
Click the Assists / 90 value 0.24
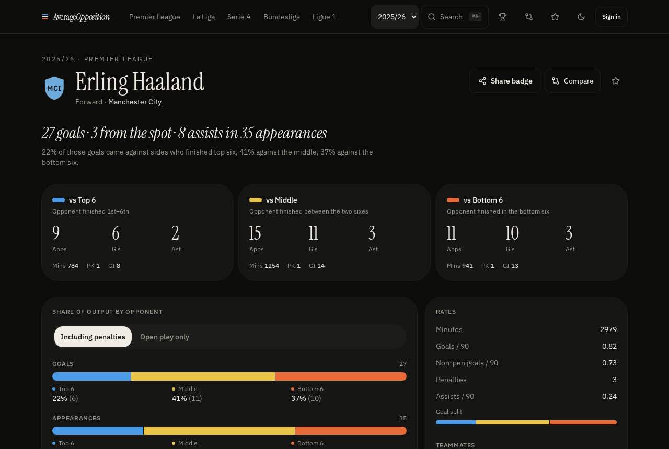coord(609,396)
